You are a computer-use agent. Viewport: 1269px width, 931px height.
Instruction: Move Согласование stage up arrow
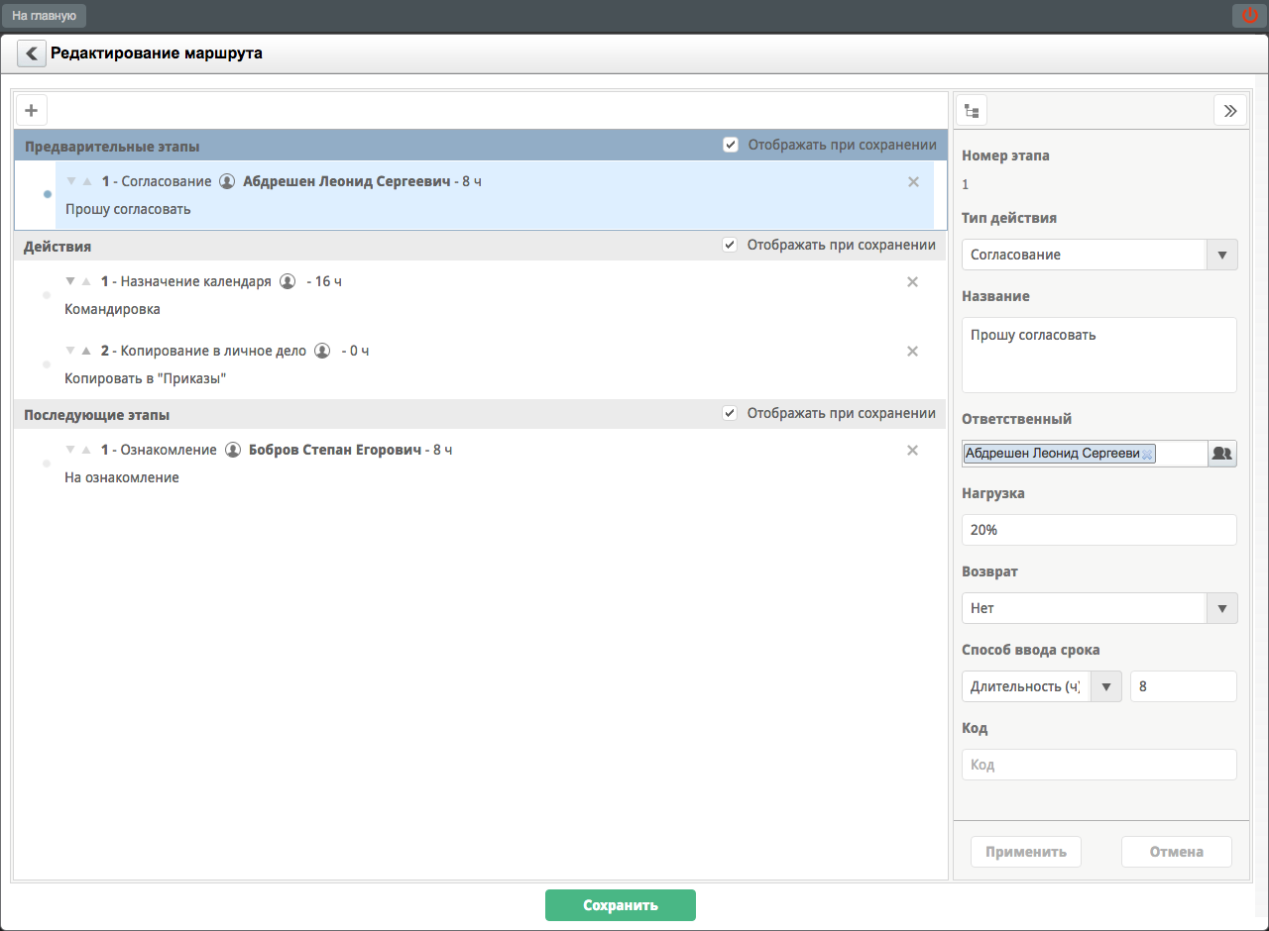[x=87, y=182]
